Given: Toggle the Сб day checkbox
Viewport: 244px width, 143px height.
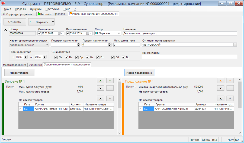Looking at the screenshot, I should tap(113, 57).
